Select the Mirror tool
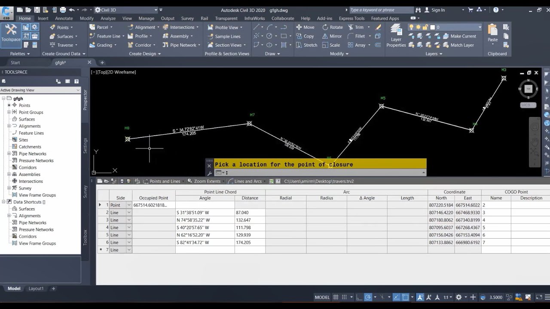This screenshot has height=309, width=550. (x=332, y=36)
